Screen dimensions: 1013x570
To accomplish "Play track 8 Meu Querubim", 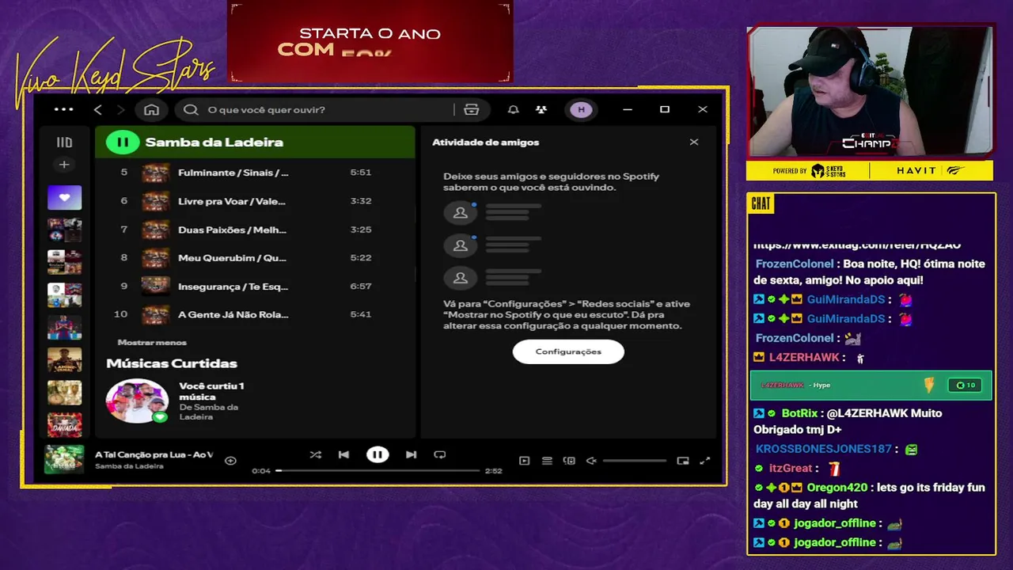I will pos(256,258).
